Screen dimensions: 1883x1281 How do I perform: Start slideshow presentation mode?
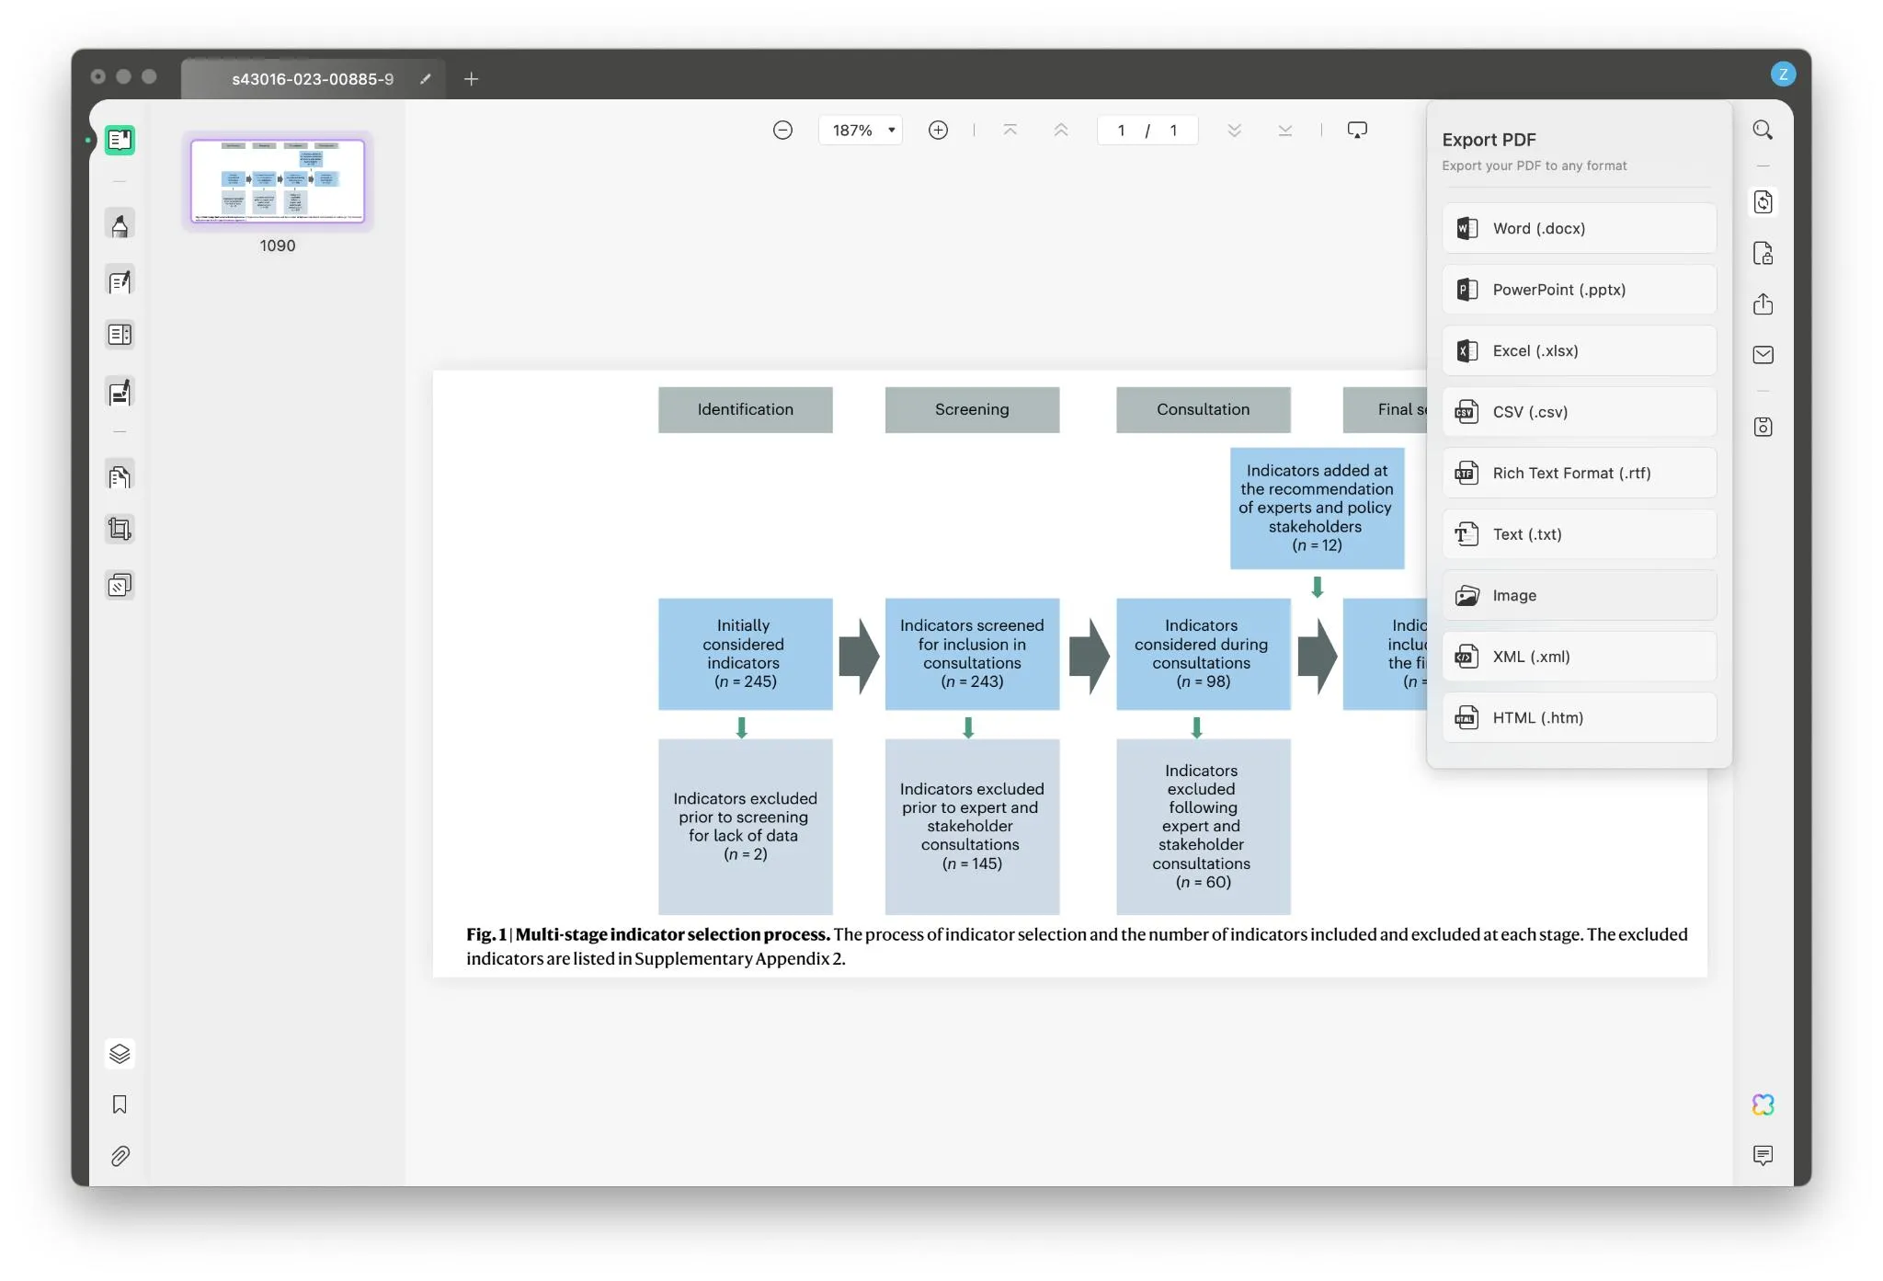(x=1357, y=131)
